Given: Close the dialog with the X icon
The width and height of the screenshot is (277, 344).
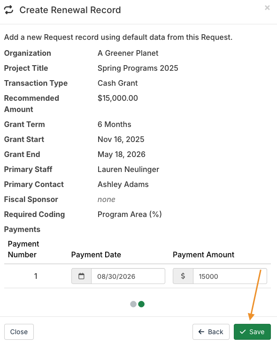Looking at the screenshot, I should [267, 7].
